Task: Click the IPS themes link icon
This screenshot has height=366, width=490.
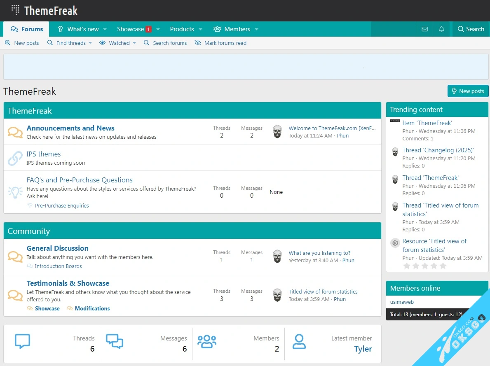Action: (15, 158)
